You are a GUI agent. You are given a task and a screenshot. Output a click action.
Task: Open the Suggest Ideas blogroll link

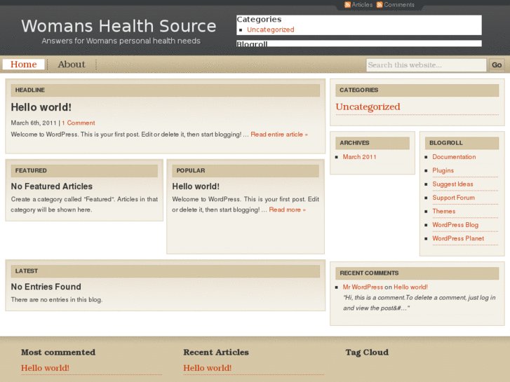pyautogui.click(x=452, y=184)
